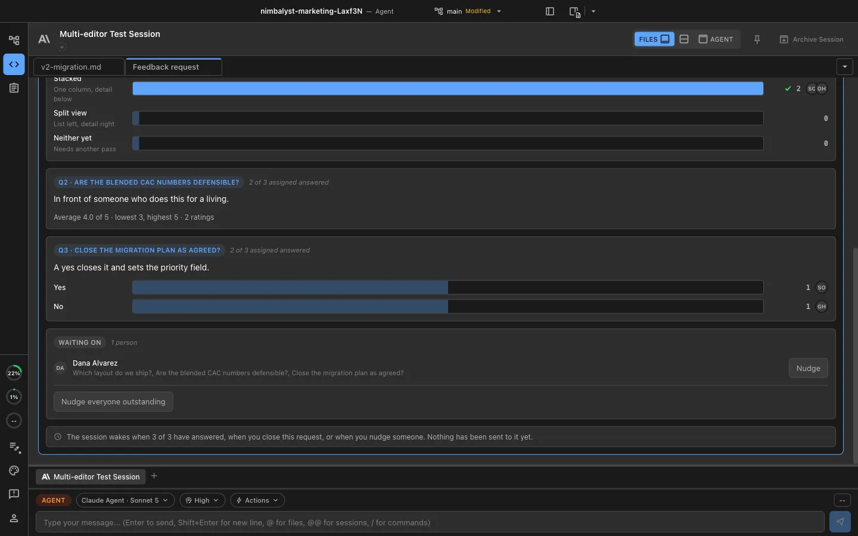Image resolution: width=858 pixels, height=536 pixels.
Task: Add a new session tab with plus
Action: click(x=154, y=476)
